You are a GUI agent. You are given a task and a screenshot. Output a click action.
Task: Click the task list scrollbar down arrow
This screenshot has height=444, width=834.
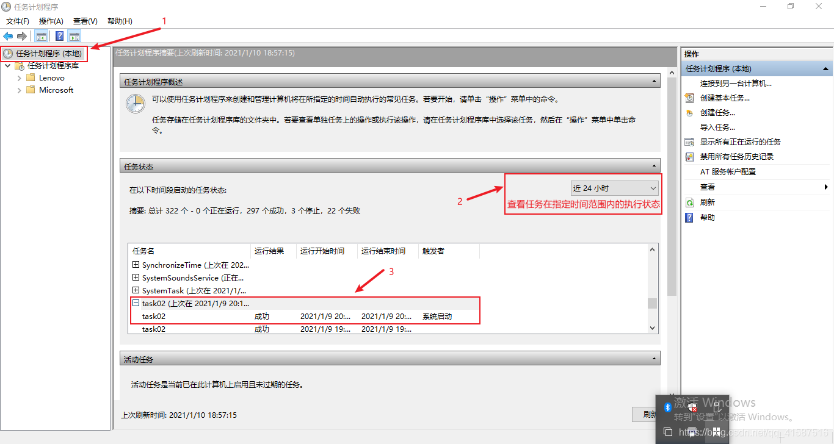tap(653, 328)
